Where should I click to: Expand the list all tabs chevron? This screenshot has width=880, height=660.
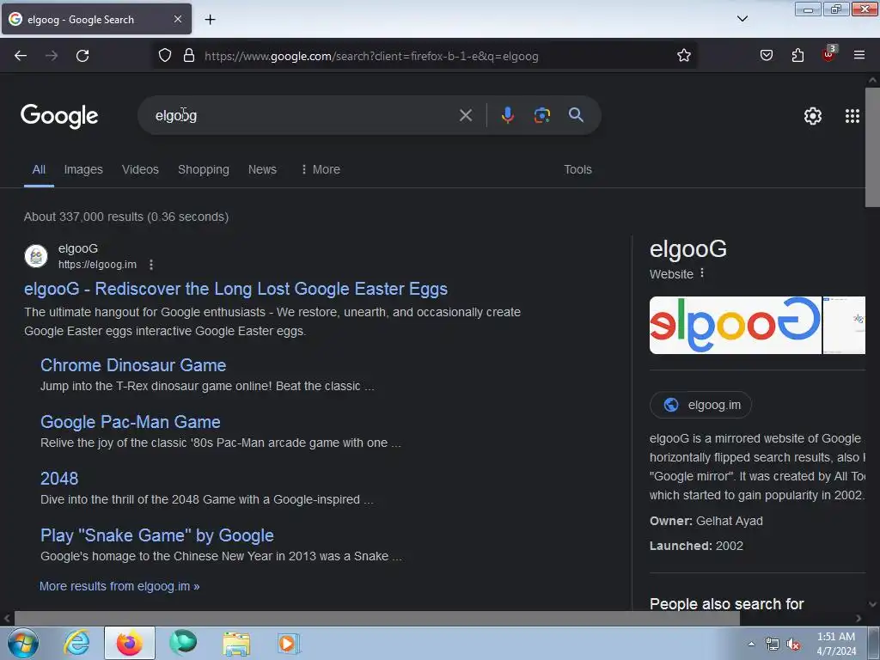click(x=742, y=19)
